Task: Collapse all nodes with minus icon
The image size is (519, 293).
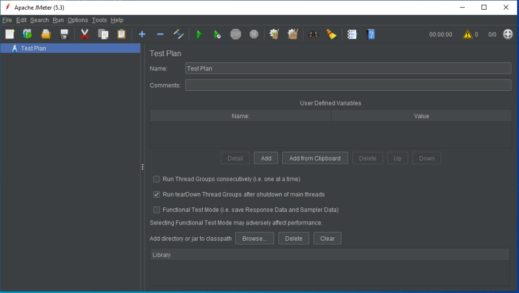Action: tap(160, 34)
